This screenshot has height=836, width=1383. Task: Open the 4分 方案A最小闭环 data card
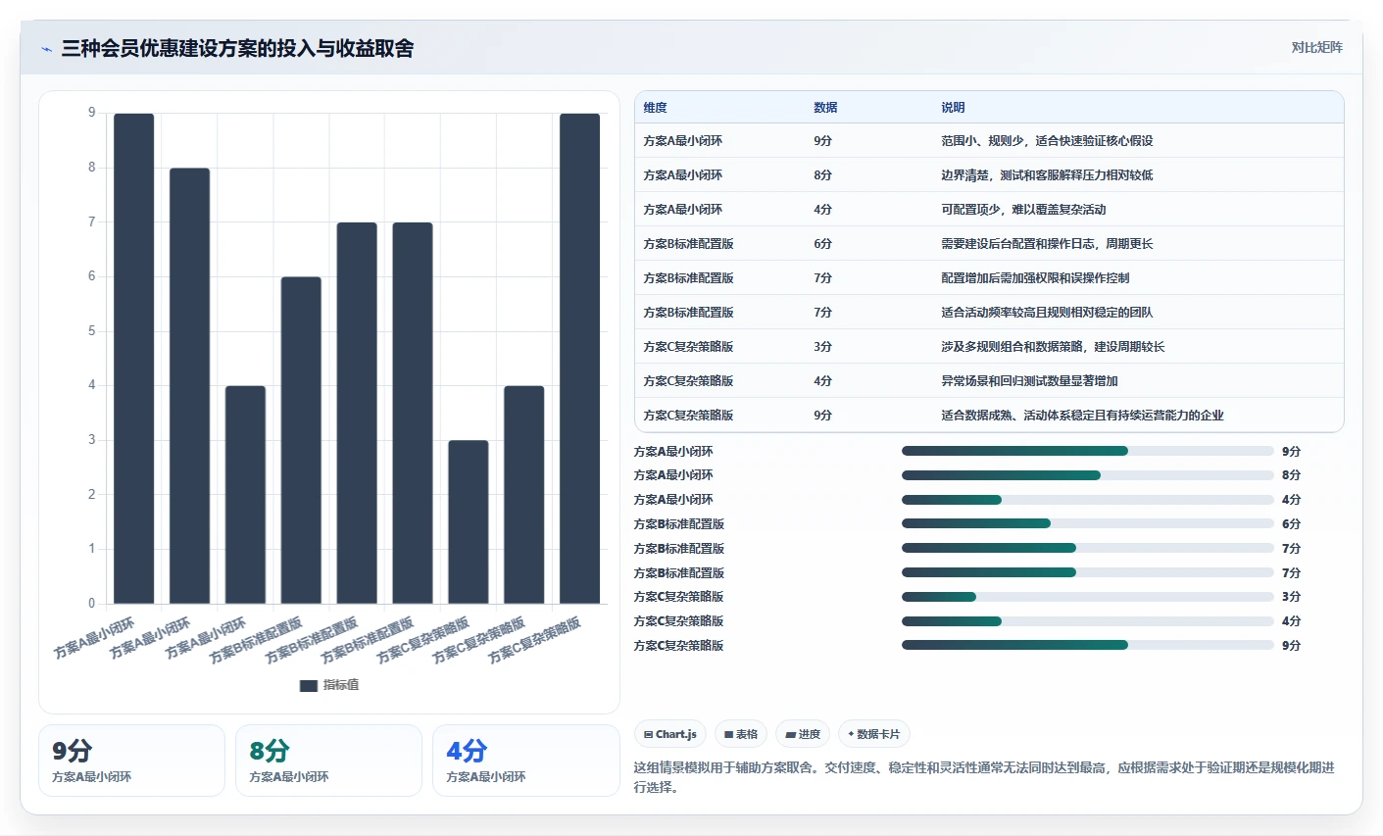(525, 761)
